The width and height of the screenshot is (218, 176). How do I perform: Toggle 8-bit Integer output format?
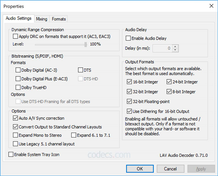point(169,92)
